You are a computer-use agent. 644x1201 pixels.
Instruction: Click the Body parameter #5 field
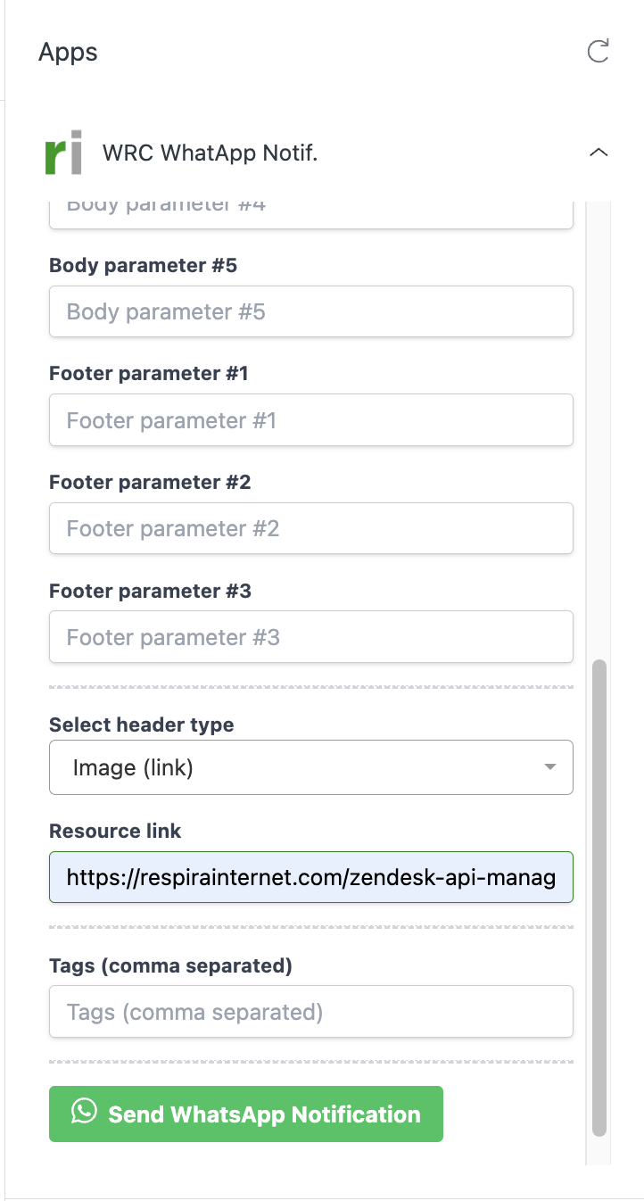[310, 311]
